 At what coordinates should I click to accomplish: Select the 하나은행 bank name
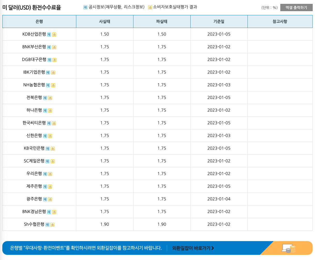34,110
